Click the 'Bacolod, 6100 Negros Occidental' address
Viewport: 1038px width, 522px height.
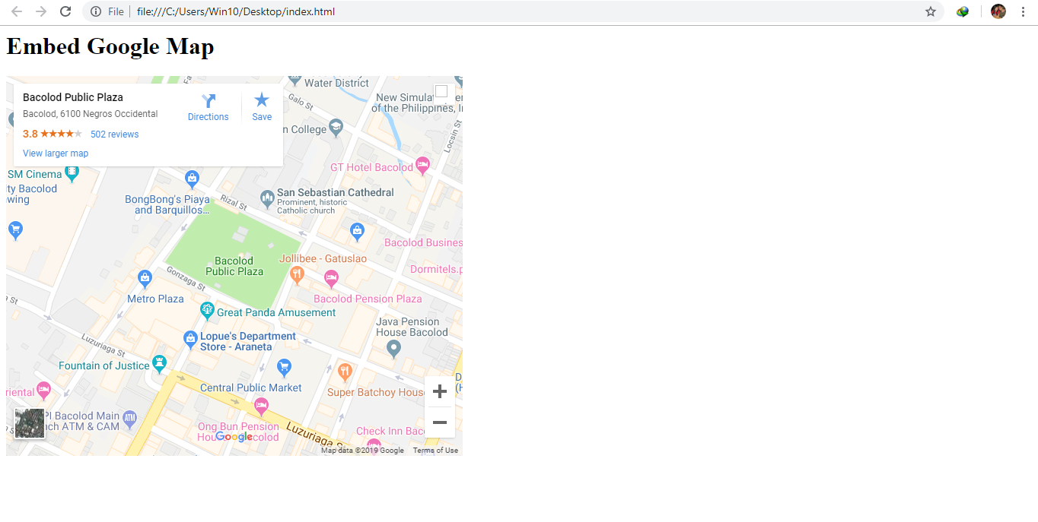pyautogui.click(x=91, y=114)
